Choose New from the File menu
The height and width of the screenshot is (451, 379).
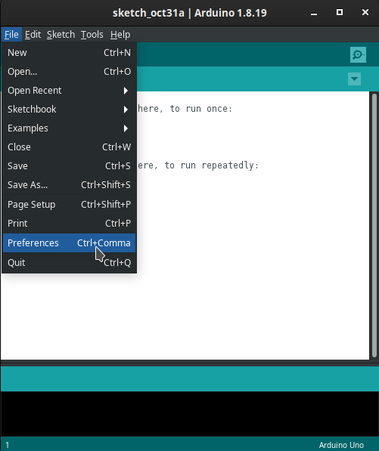point(69,53)
